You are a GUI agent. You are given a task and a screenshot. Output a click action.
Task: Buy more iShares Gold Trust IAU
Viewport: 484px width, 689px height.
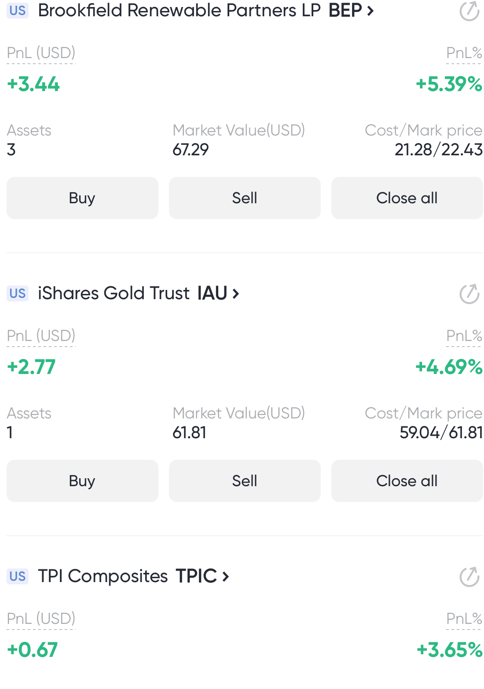pos(82,481)
